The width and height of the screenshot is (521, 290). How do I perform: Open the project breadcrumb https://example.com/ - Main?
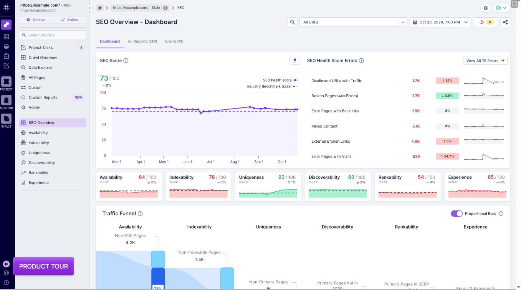pos(140,8)
